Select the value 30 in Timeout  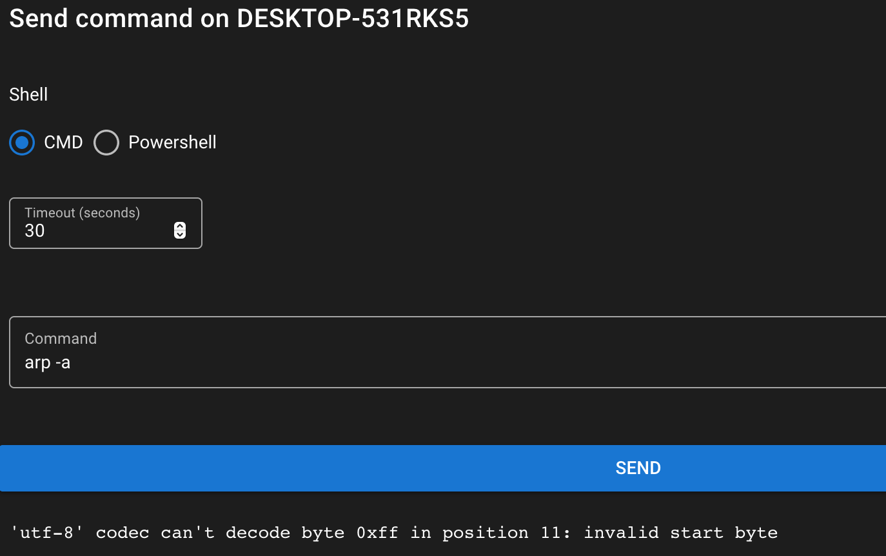coord(34,230)
